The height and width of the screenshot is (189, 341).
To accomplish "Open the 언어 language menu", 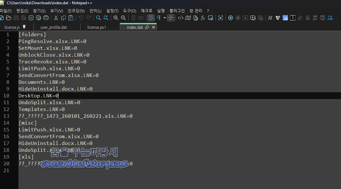I will pos(95,11).
